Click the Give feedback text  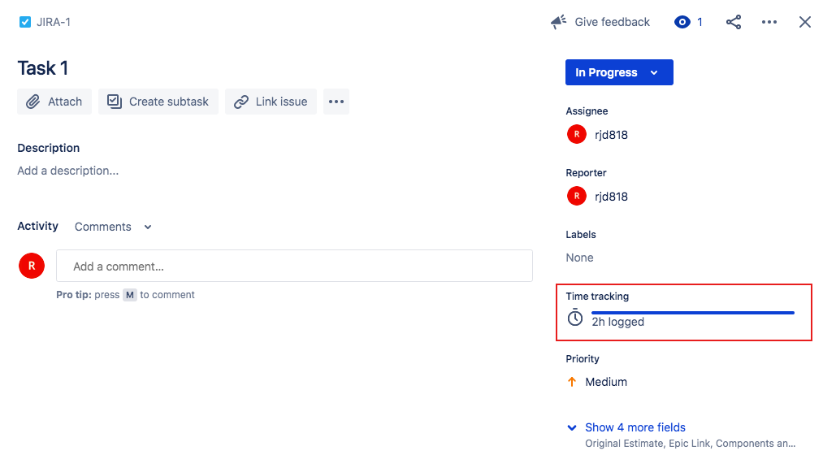click(x=612, y=22)
